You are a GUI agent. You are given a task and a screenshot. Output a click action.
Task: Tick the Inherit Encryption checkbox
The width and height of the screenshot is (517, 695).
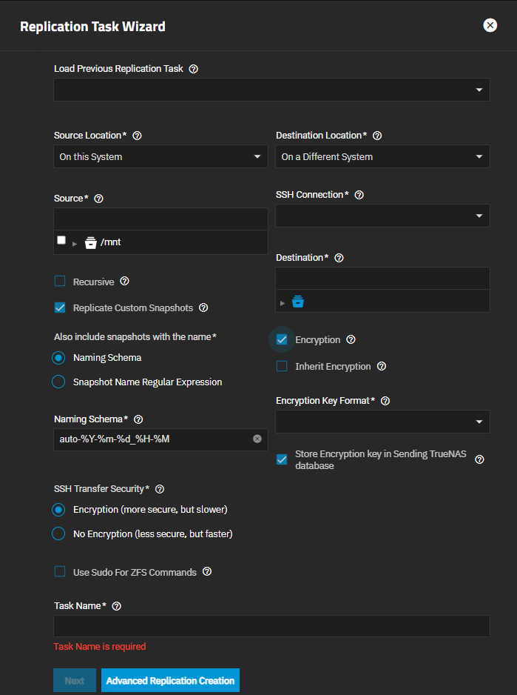click(282, 366)
